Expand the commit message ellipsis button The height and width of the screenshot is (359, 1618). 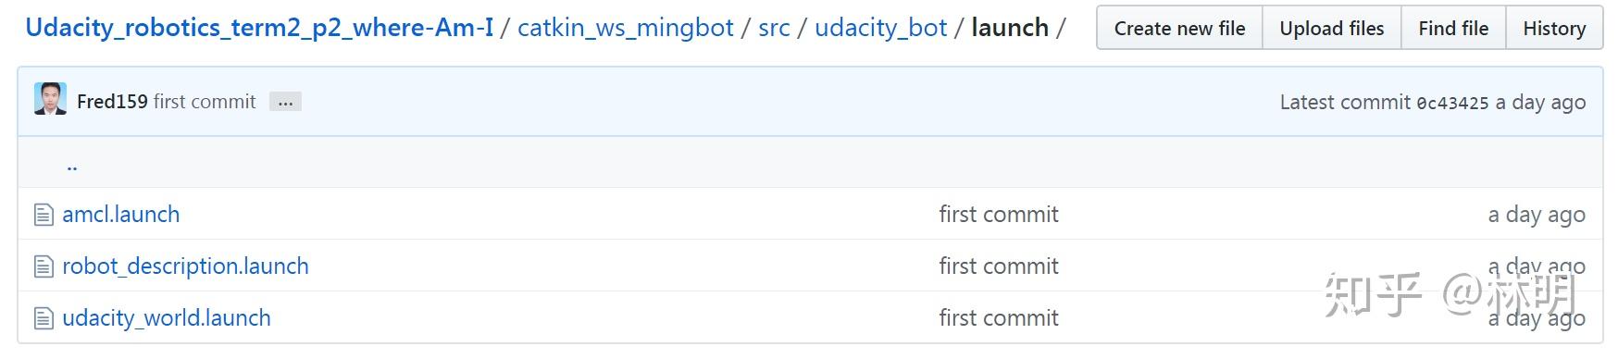coord(285,102)
